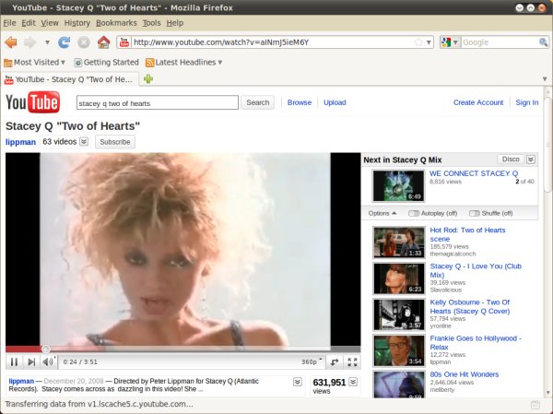Click the Most Visited folder icon
This screenshot has width=553, height=414.
(x=7, y=63)
